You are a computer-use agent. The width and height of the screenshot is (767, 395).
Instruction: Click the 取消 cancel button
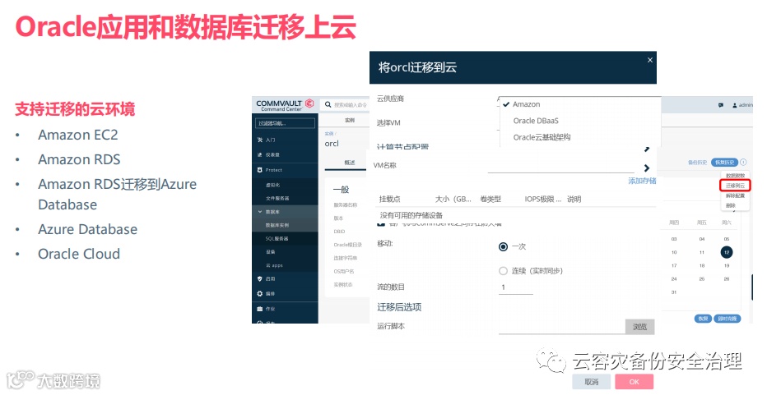pos(592,382)
